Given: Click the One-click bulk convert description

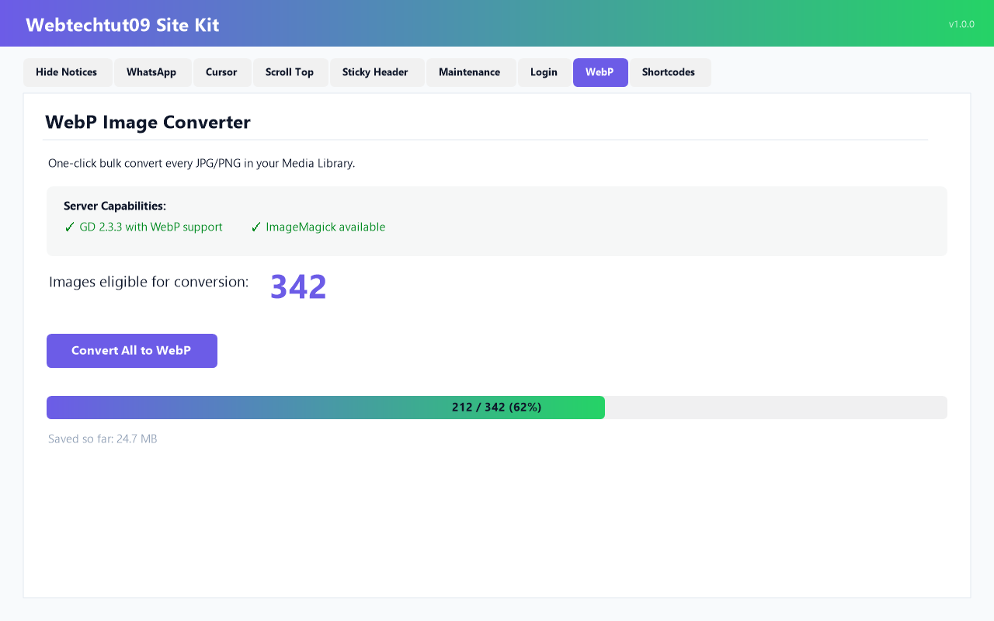Looking at the screenshot, I should tap(201, 164).
